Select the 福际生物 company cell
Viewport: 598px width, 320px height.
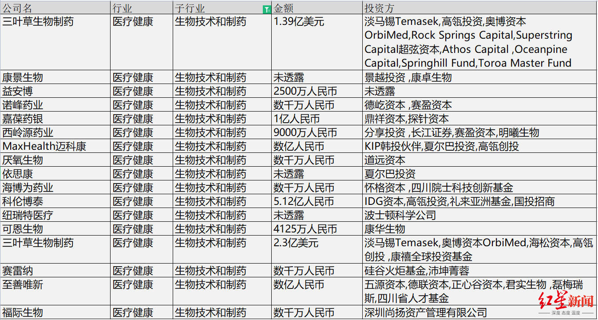(x=55, y=312)
